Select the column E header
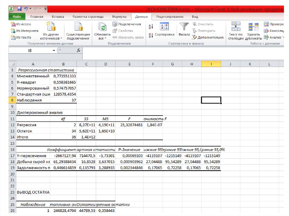289x216 pixels. [129, 64]
